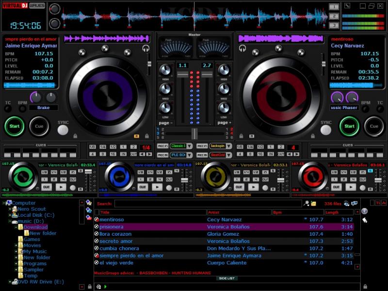Sort tracks by Artist column header
Screen dimensions: 388x291
[239, 212]
